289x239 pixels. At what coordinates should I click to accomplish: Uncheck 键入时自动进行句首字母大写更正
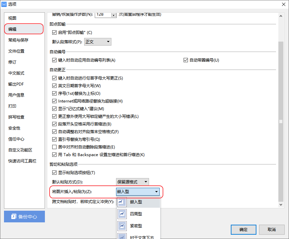point(54,78)
